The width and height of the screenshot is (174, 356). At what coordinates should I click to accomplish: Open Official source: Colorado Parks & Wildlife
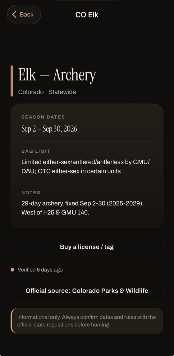coord(87,291)
